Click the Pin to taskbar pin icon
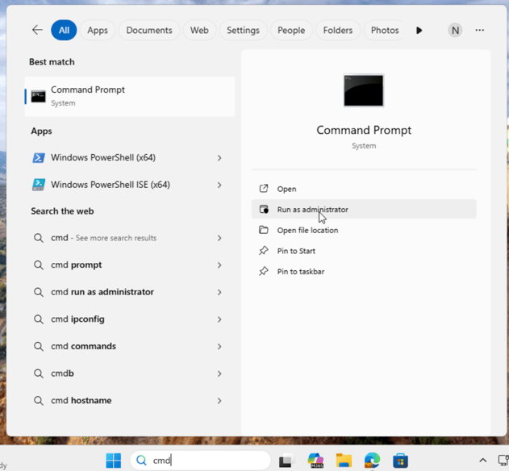 (264, 271)
